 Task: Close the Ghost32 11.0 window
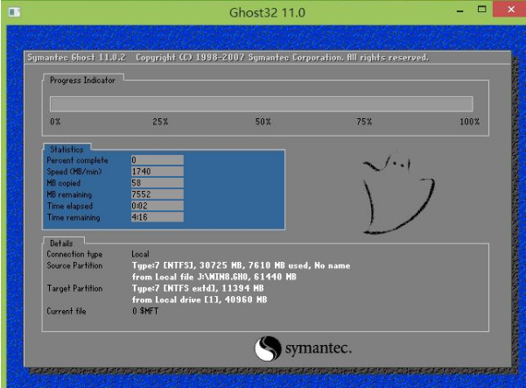click(508, 11)
